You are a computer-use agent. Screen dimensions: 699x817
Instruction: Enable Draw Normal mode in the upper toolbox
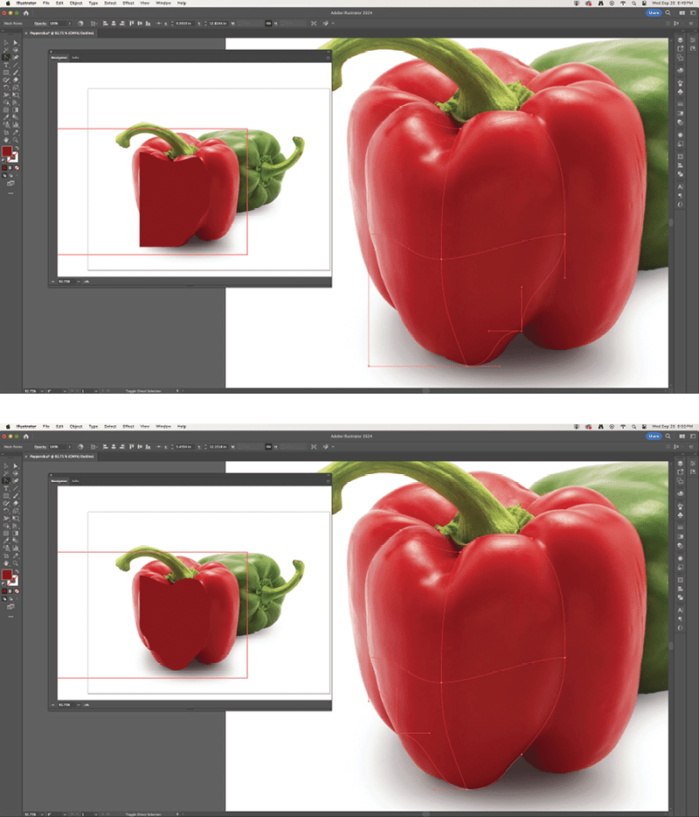pyautogui.click(x=4, y=176)
